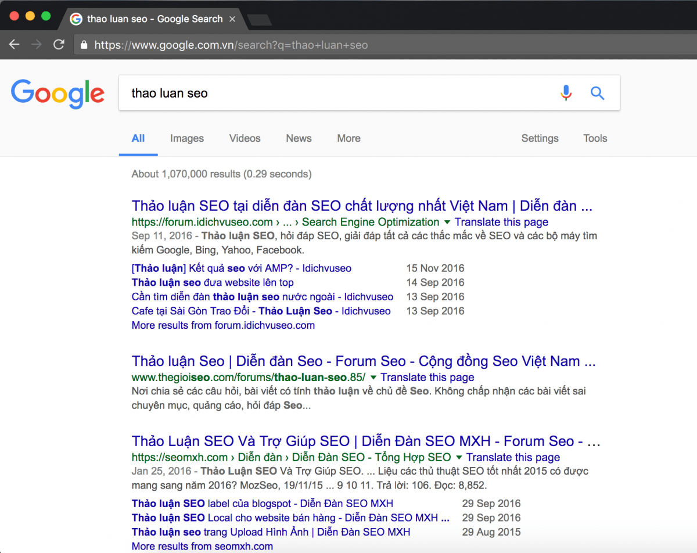Switch to the News tab
This screenshot has width=697, height=553.
tap(299, 138)
